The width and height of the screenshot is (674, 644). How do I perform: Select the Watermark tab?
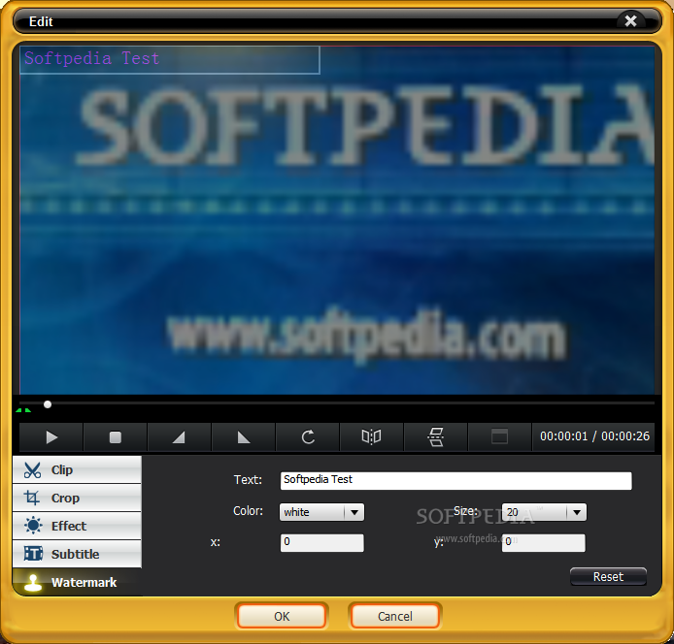click(x=77, y=582)
